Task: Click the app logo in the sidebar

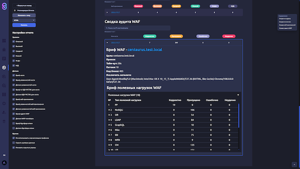Action: (4, 6)
